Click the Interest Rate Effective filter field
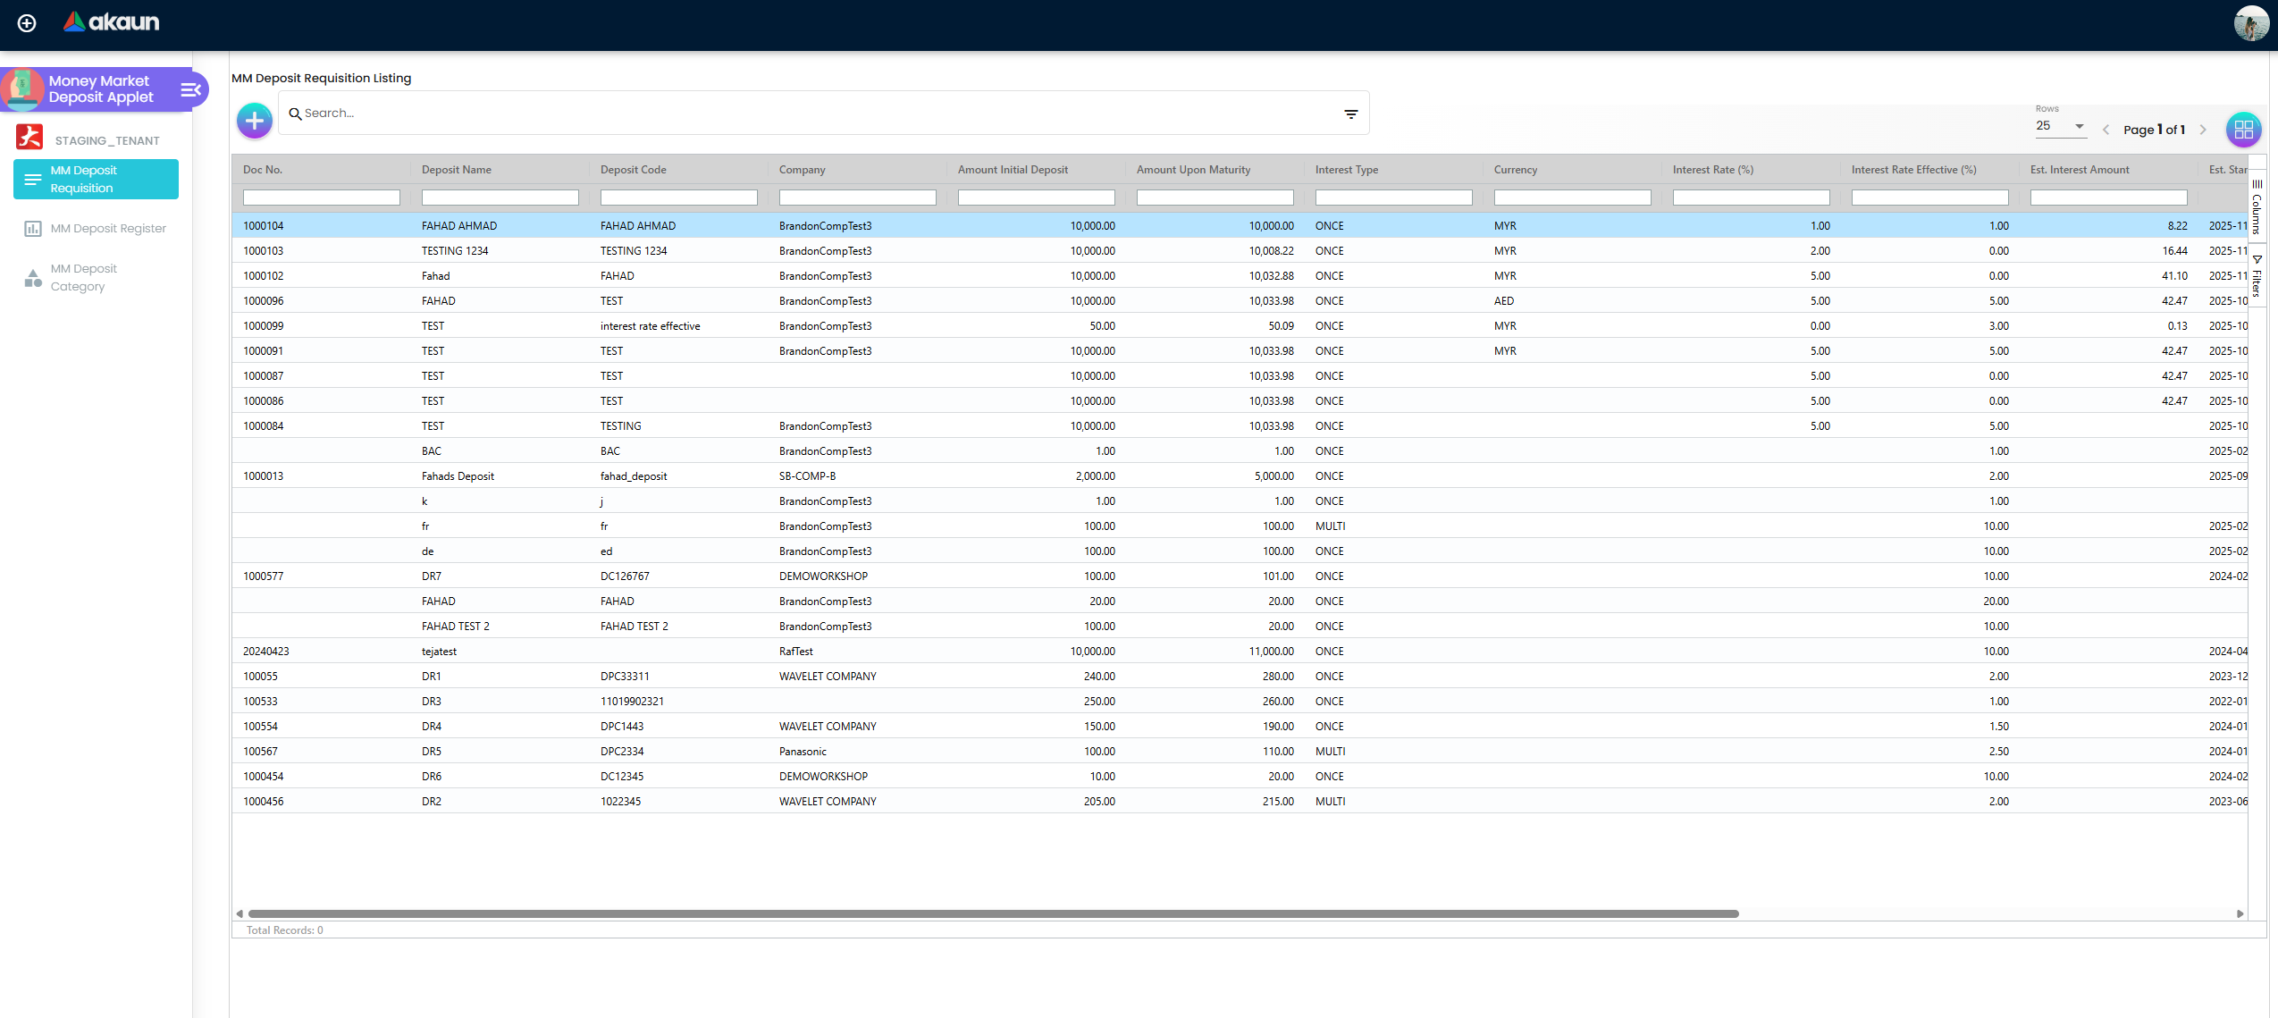Image resolution: width=2278 pixels, height=1018 pixels. (1930, 198)
